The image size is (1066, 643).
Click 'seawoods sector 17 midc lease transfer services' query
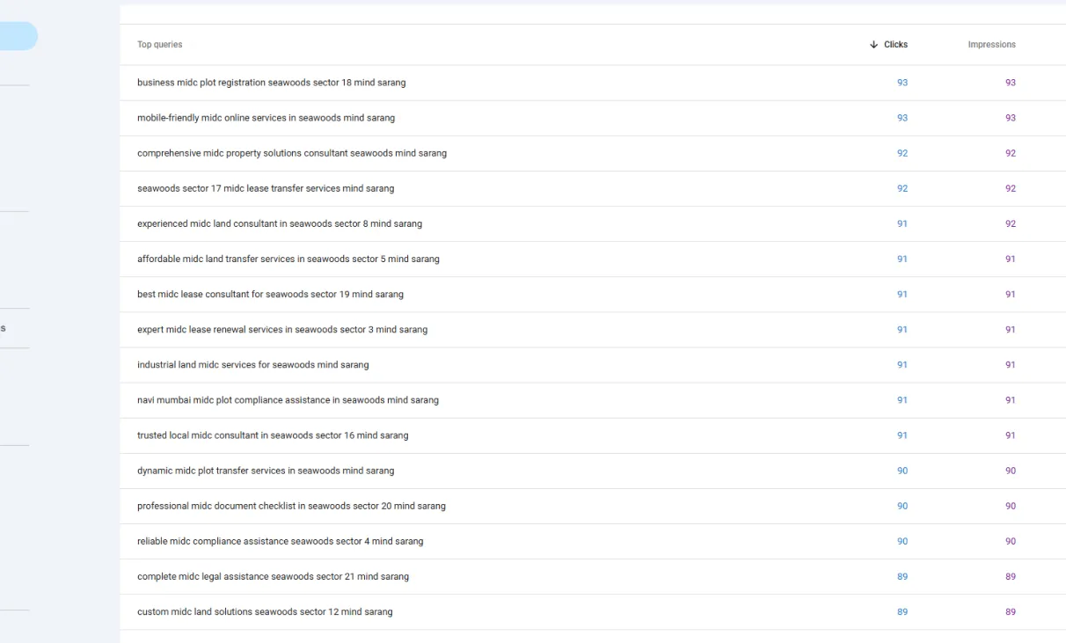[266, 188]
